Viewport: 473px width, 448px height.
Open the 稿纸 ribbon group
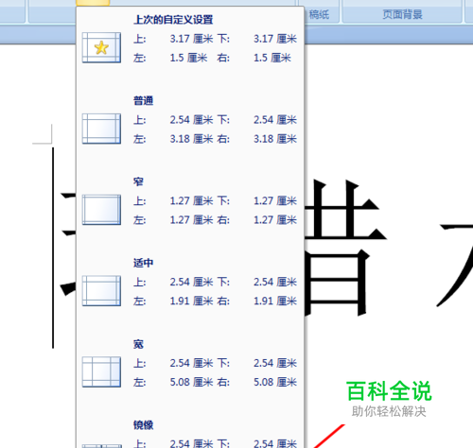pyautogui.click(x=319, y=14)
